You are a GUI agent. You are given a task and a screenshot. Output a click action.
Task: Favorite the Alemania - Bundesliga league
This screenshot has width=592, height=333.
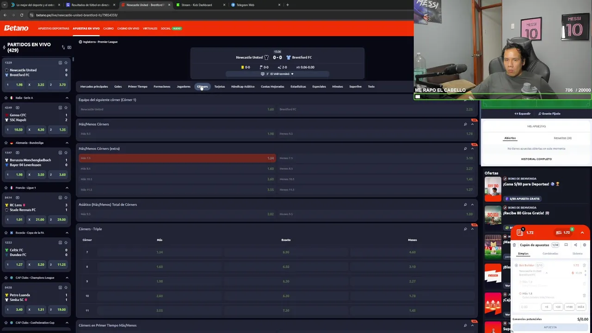point(6,142)
